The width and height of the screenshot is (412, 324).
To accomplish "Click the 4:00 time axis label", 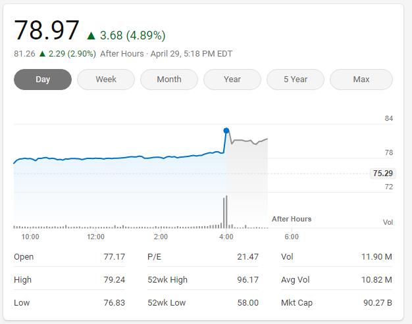I will tap(226, 237).
